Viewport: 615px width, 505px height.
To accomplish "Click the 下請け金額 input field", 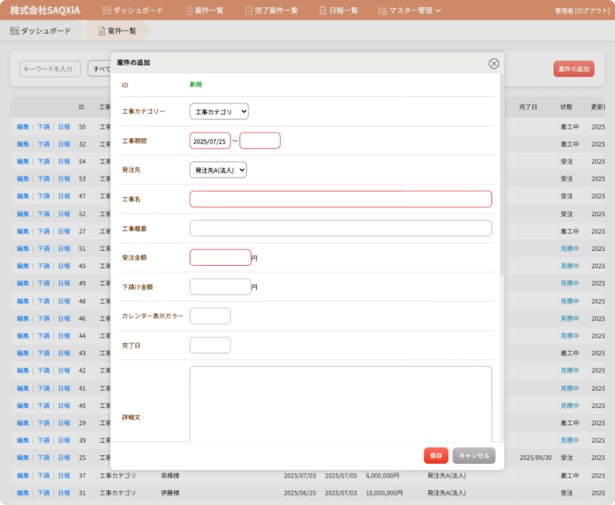I will pos(220,287).
